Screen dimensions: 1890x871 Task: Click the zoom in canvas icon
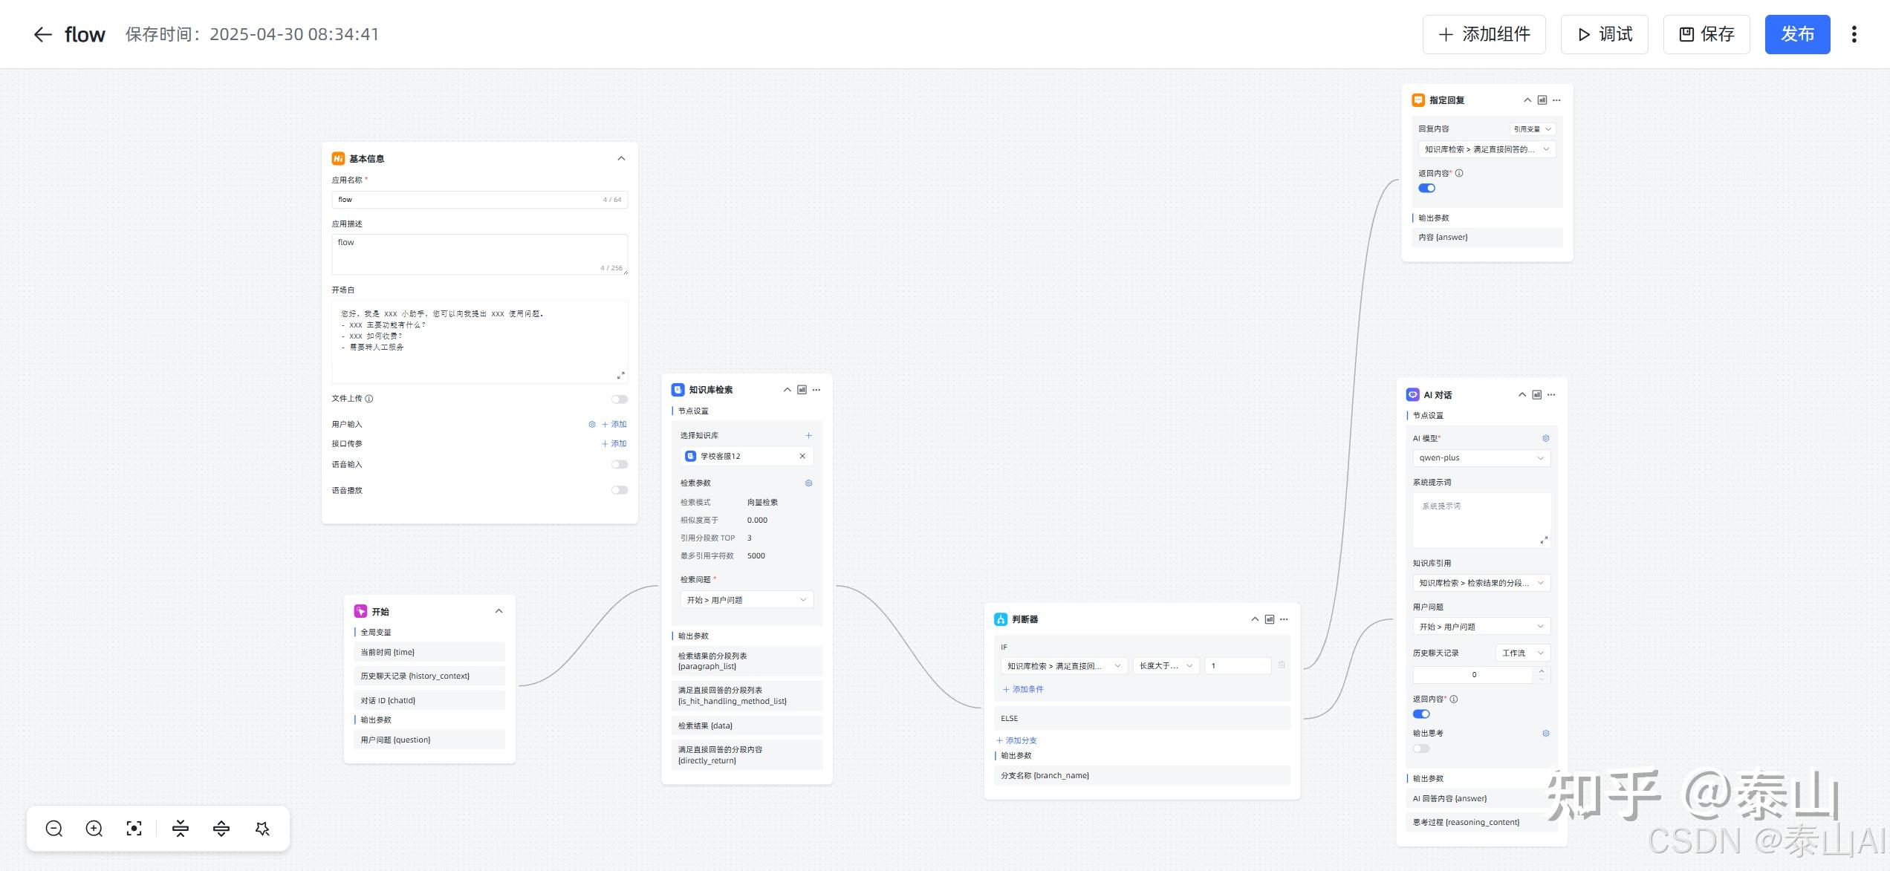tap(94, 829)
